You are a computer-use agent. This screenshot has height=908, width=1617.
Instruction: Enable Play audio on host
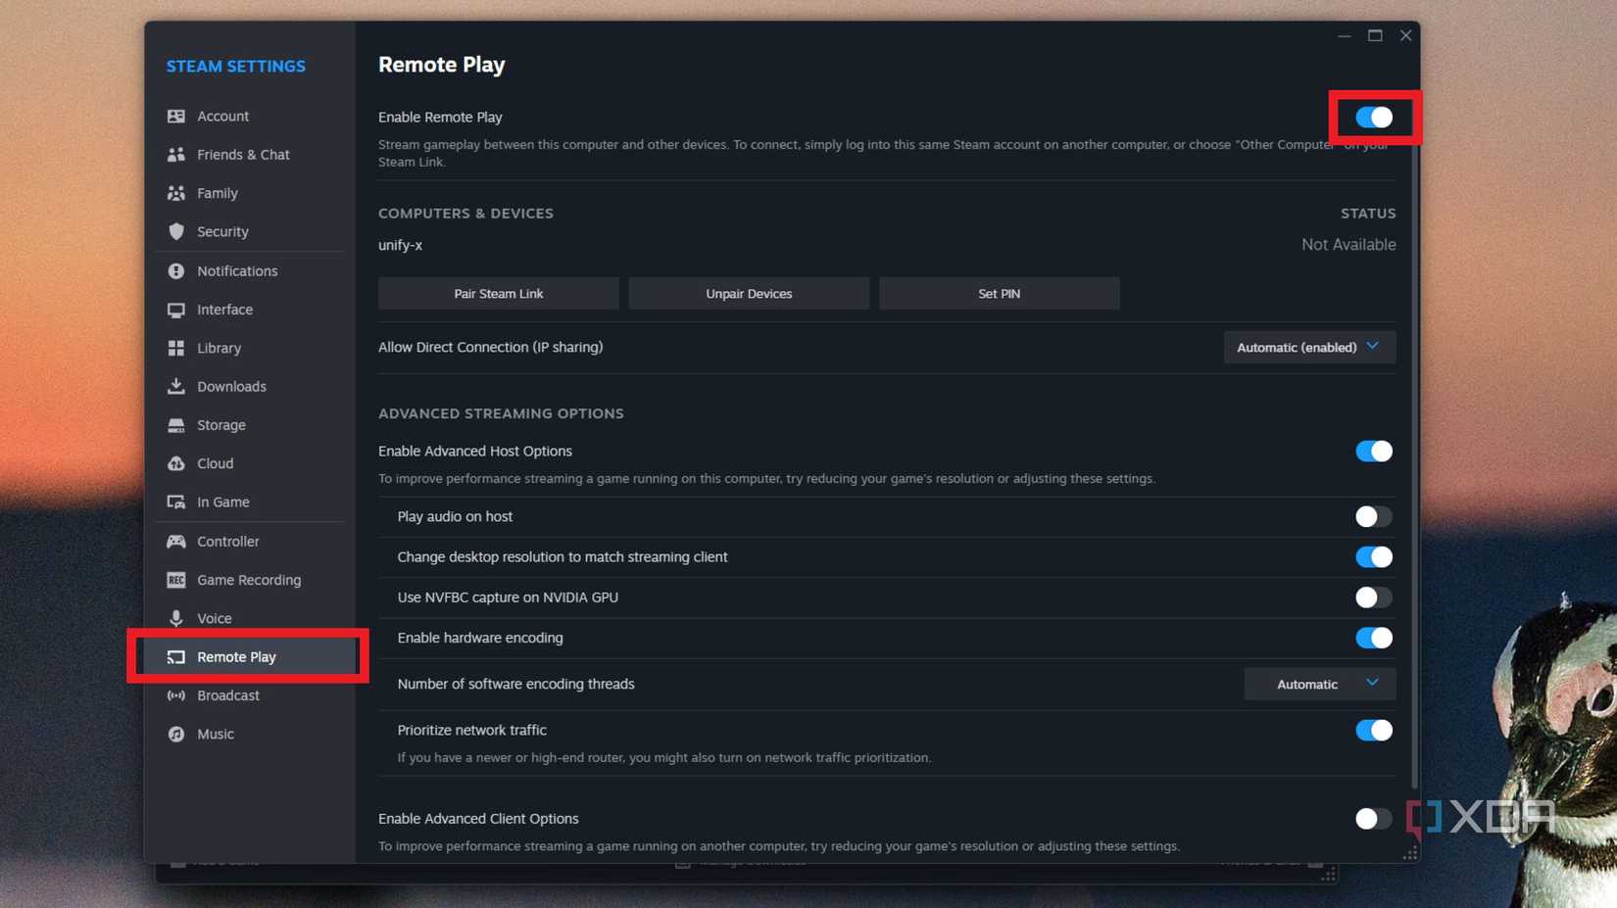click(1373, 516)
